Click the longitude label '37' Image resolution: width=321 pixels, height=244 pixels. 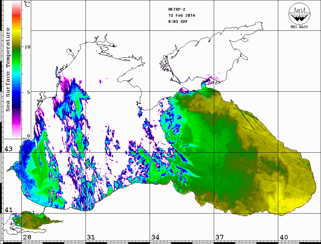pos(220,237)
